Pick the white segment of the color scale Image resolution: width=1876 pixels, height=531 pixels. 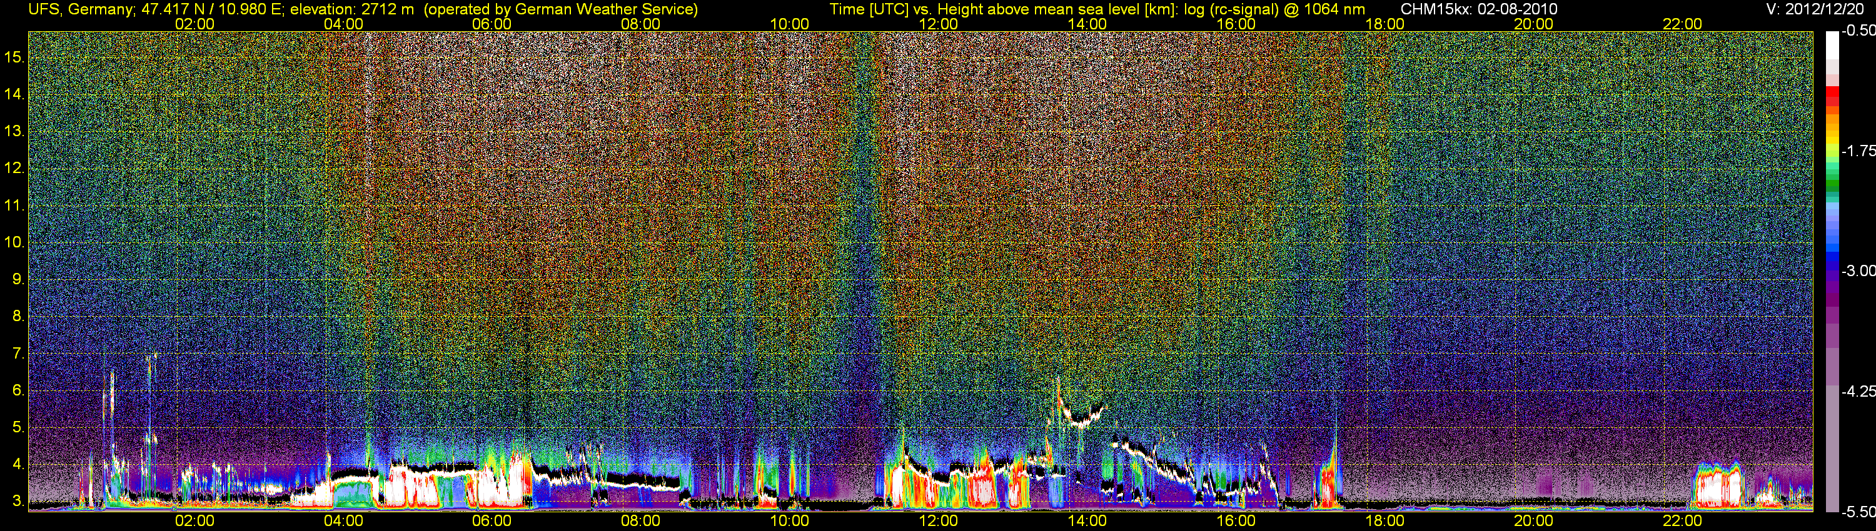(x=1832, y=46)
